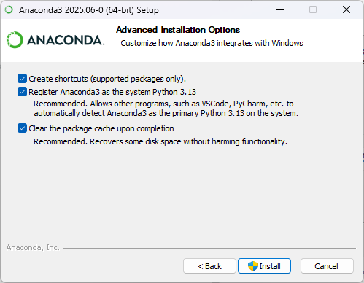Click the 'Create shortcuts (supported packages only)' label
Screen dimensions: 364x283
click(x=107, y=79)
